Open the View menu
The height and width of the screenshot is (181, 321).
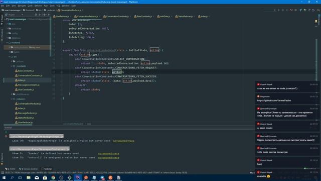point(14,6)
